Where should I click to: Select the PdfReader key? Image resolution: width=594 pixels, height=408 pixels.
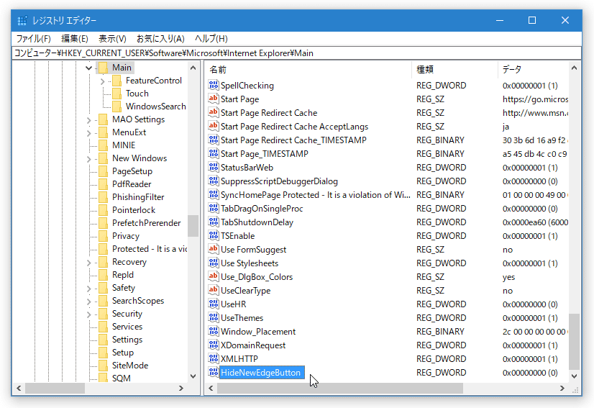[x=132, y=184]
